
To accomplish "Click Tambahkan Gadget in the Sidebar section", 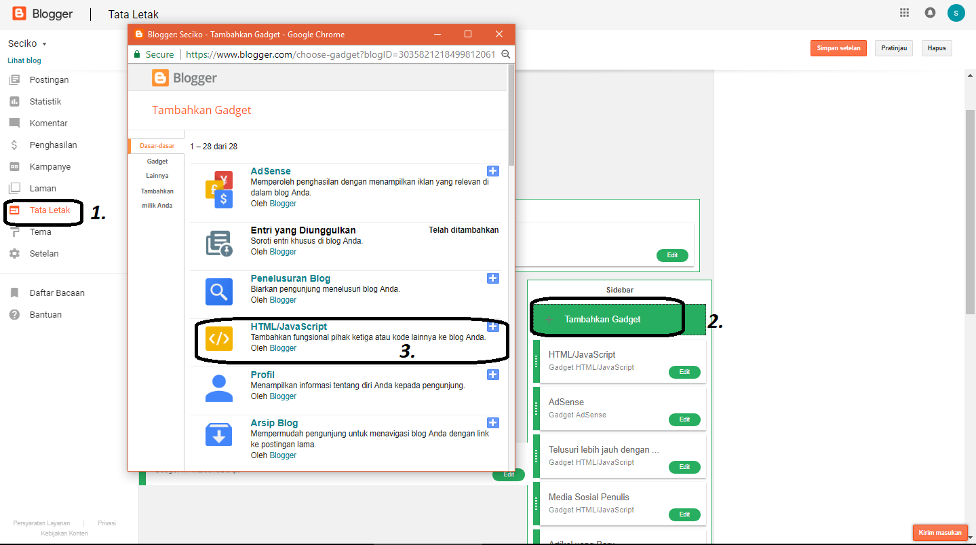I will (x=619, y=319).
